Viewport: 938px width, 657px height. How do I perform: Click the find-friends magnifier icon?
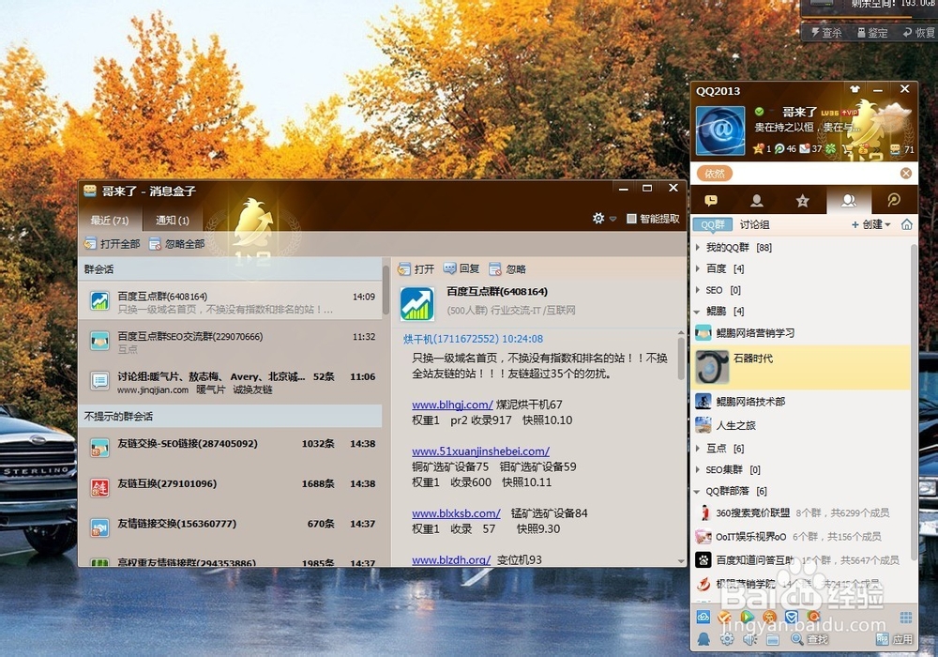click(x=893, y=200)
